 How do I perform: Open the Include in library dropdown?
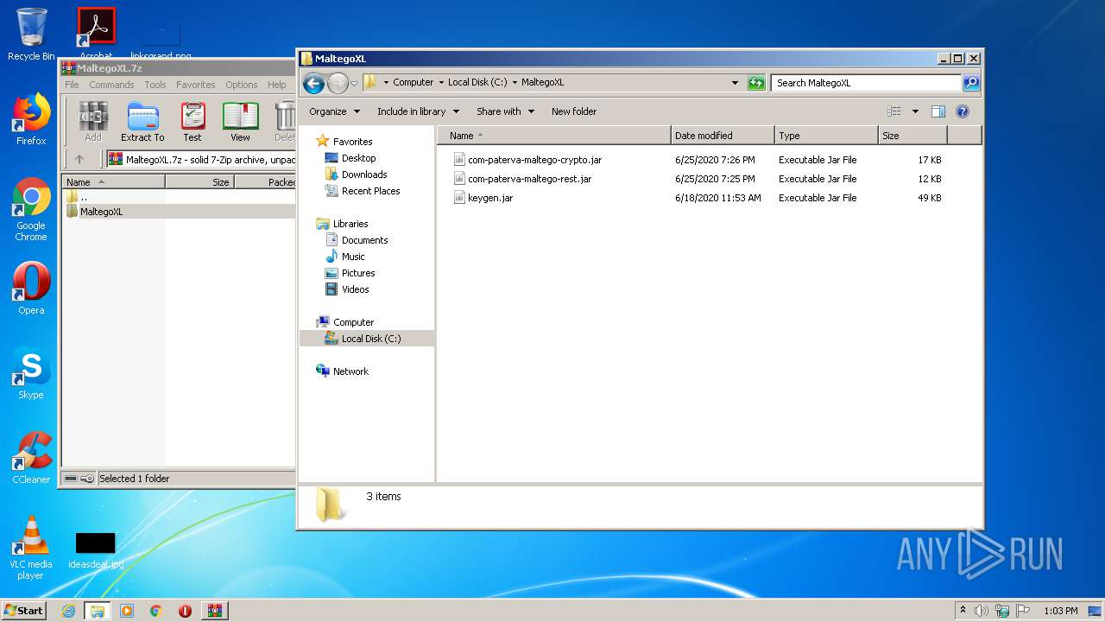coord(418,111)
